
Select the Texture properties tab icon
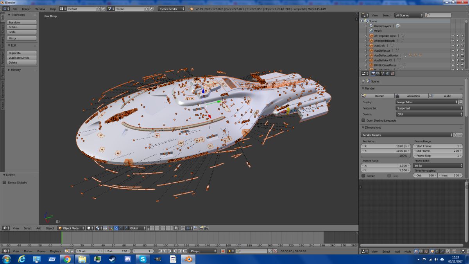[392, 73]
